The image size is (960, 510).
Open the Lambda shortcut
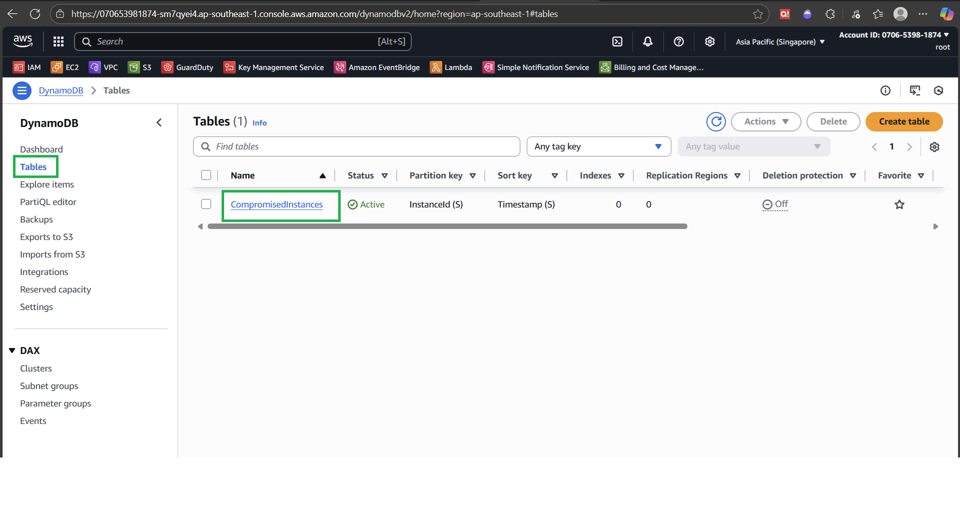(451, 67)
